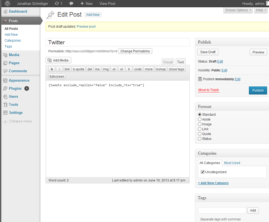Switch to the Visual editor tab
This screenshot has width=269, height=222.
tap(168, 62)
